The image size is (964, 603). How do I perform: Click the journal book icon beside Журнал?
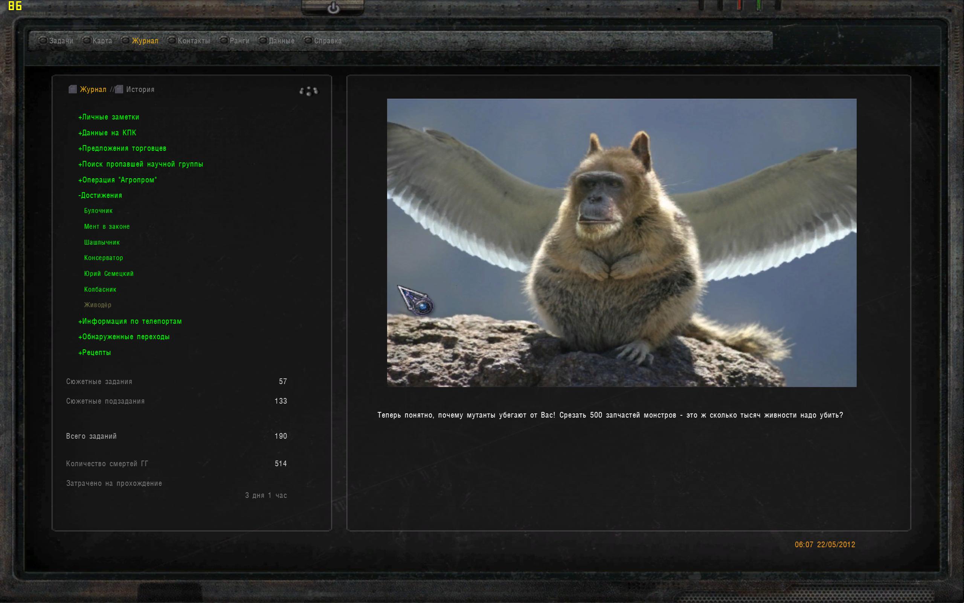click(x=73, y=89)
